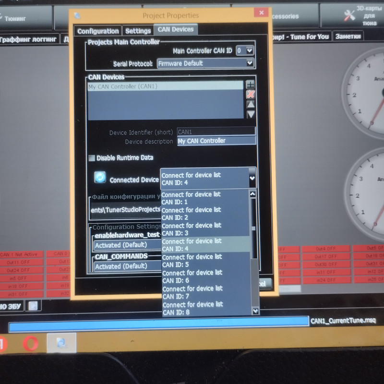Open the Тюнинг menu in main window
Viewport: 384px width, 384px height.
[15, 19]
